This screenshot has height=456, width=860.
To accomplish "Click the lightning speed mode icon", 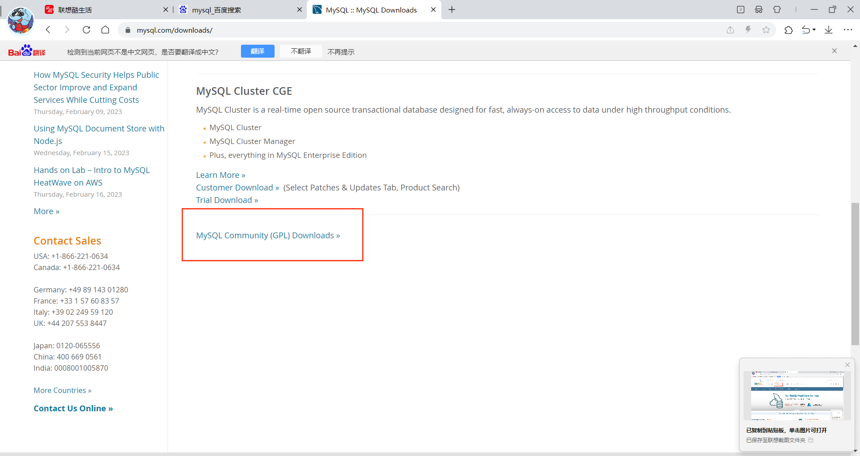I will (x=748, y=30).
